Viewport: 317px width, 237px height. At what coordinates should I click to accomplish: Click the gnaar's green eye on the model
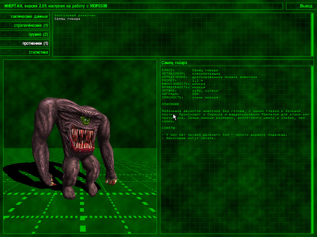pyautogui.click(x=85, y=120)
